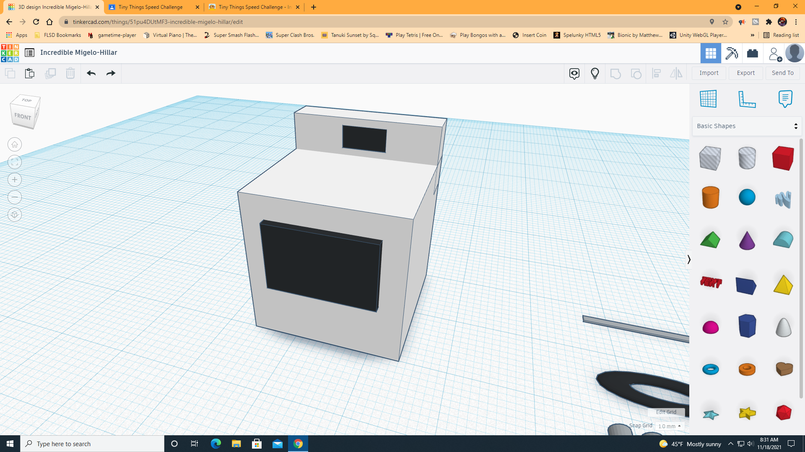Click the Delete icon in the toolbar

[70, 73]
